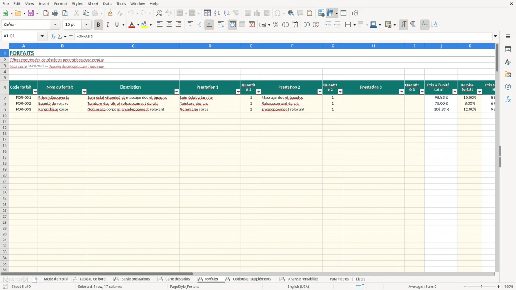Apply yellow background highlighting color
The height and width of the screenshot is (290, 516).
point(144,25)
